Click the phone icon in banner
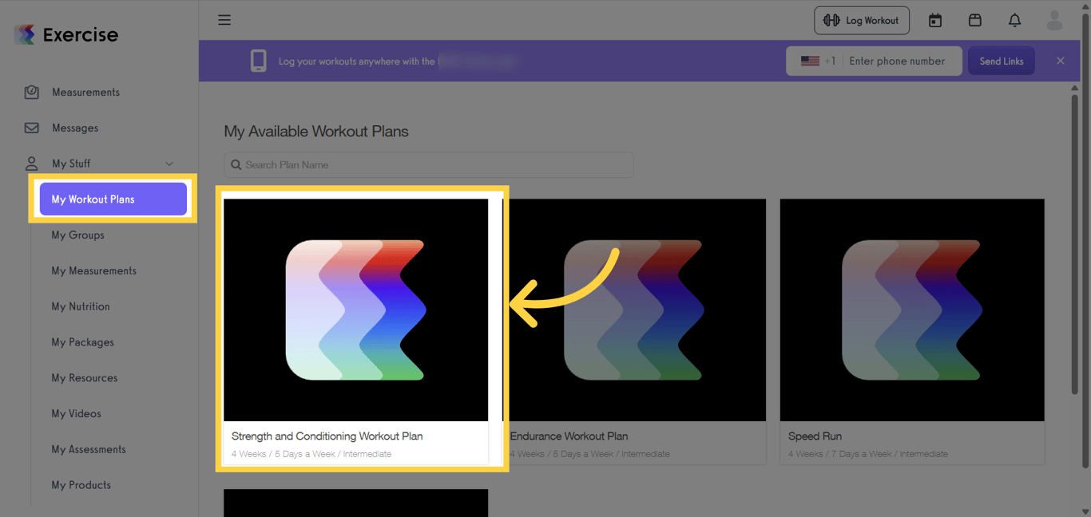1091x517 pixels. tap(258, 61)
